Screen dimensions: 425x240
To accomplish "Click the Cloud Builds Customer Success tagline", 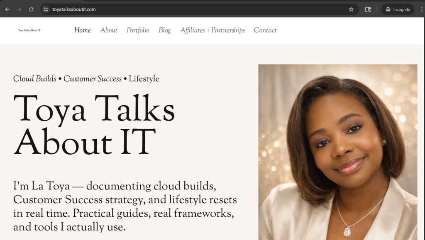I will (x=86, y=79).
